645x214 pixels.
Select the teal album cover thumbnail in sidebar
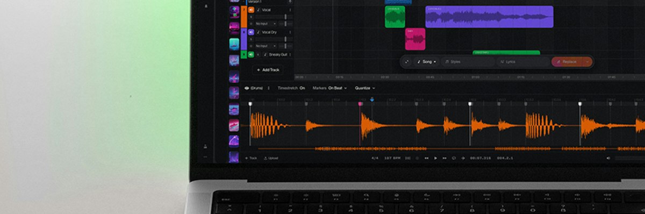(x=234, y=44)
